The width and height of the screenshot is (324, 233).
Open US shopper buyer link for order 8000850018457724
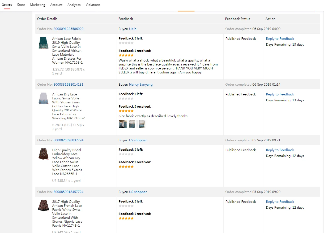138,192
